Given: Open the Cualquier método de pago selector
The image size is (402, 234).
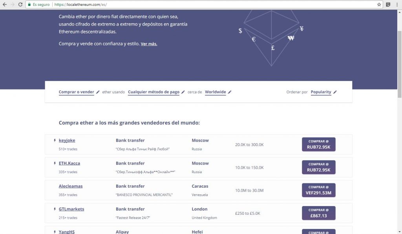Looking at the screenshot, I should coord(153,92).
